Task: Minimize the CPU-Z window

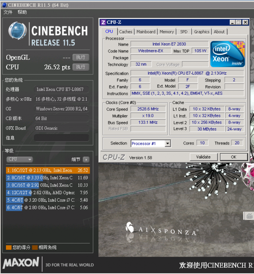Action: (x=232, y=22)
